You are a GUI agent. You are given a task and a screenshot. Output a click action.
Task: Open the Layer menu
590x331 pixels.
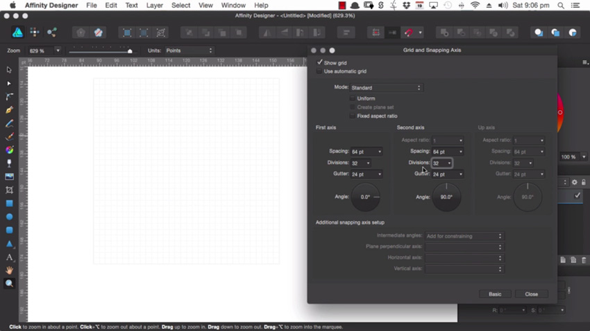pos(154,6)
